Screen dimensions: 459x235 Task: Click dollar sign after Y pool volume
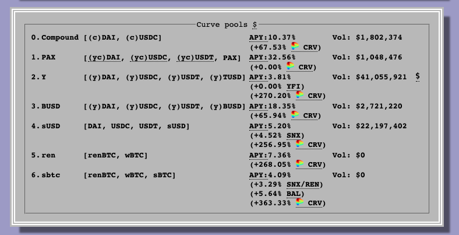[x=418, y=77]
